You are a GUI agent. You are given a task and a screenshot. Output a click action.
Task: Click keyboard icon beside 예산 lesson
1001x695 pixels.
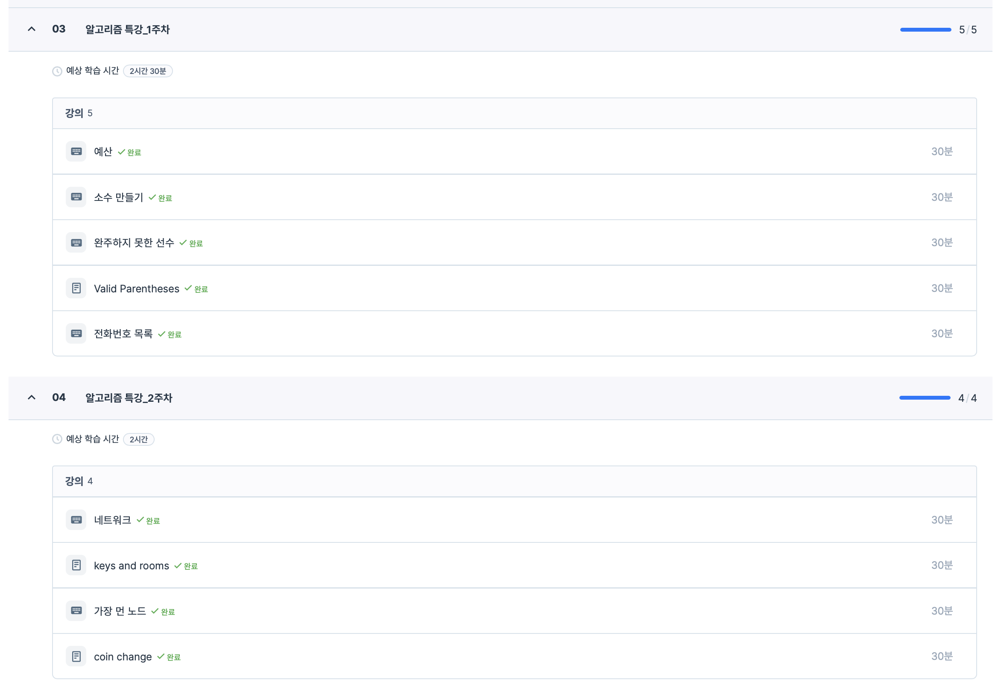[x=76, y=152]
